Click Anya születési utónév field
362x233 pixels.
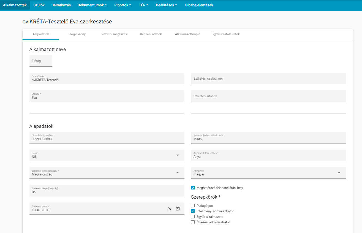268,155
